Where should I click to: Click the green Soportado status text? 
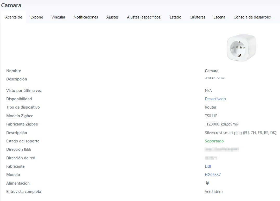coord(214,141)
